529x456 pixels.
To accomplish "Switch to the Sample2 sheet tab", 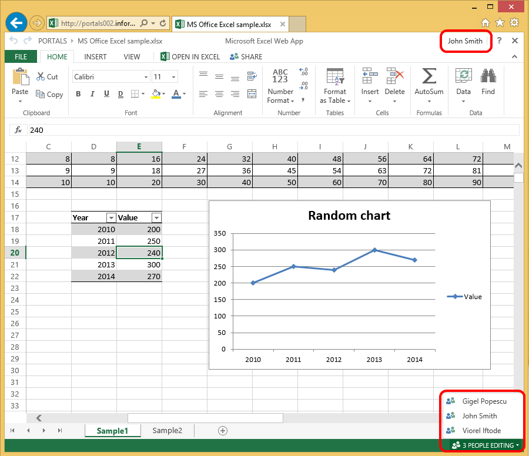I will click(167, 431).
